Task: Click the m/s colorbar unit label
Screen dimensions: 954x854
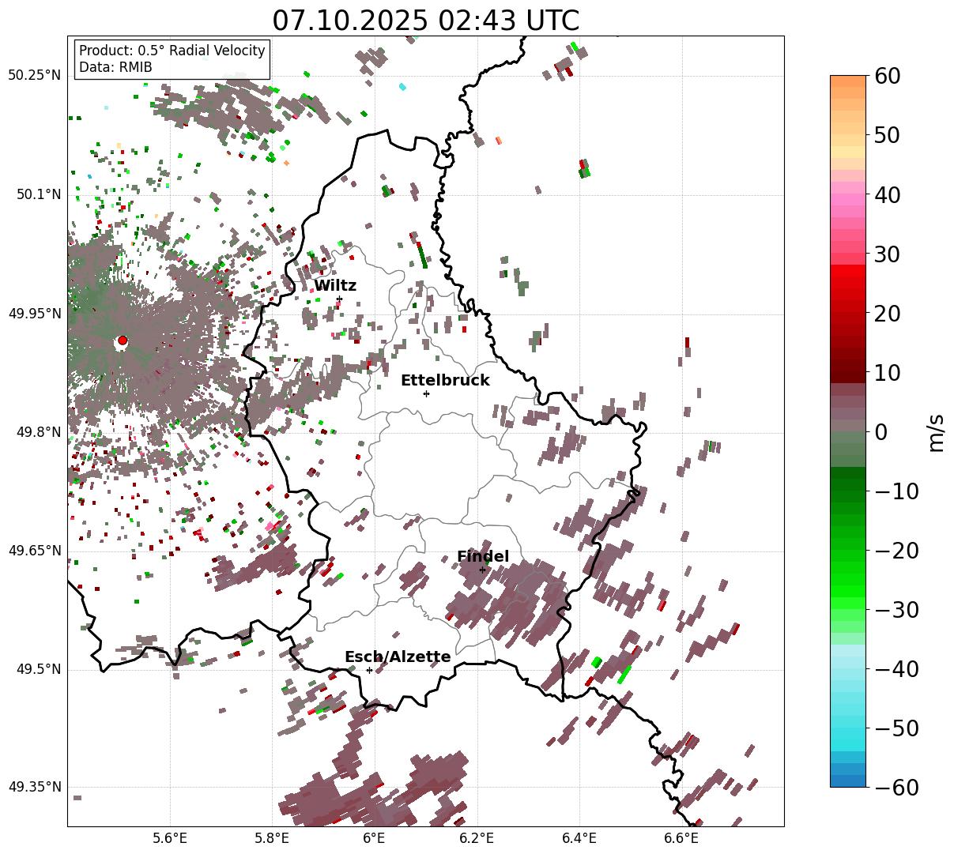Action: pos(936,431)
